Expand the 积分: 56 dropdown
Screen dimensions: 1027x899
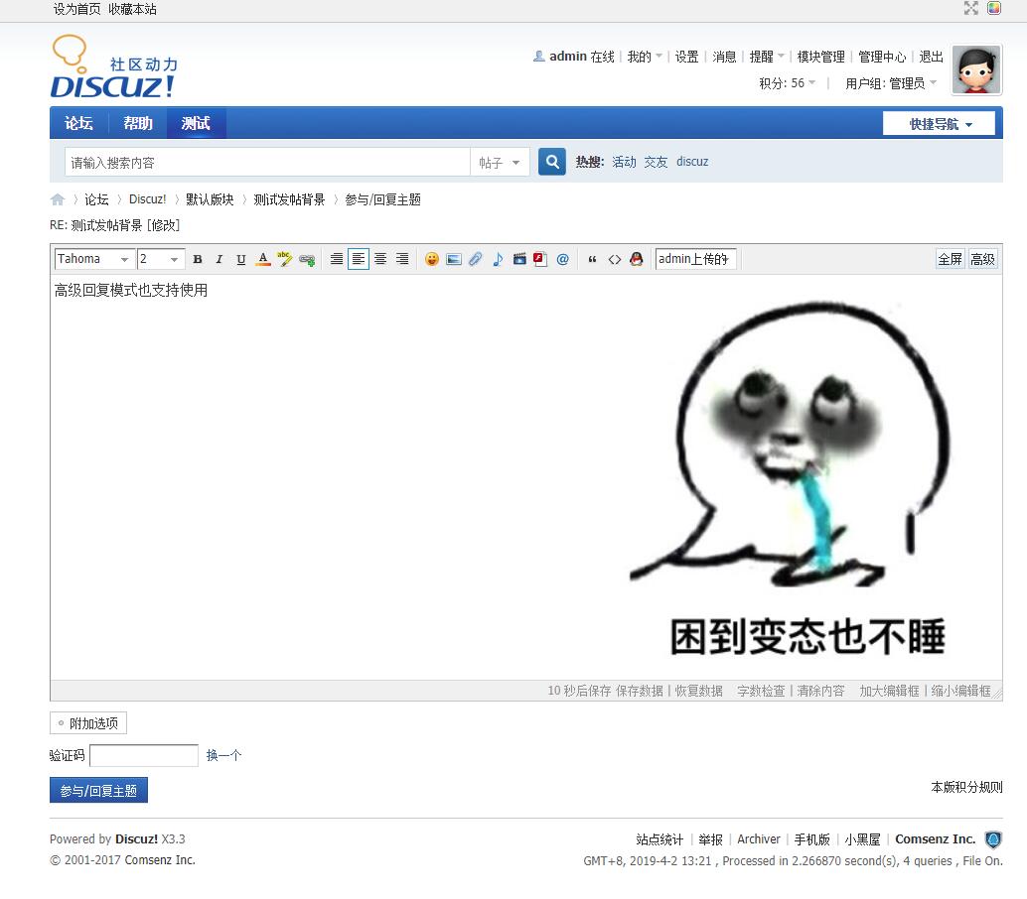click(787, 83)
